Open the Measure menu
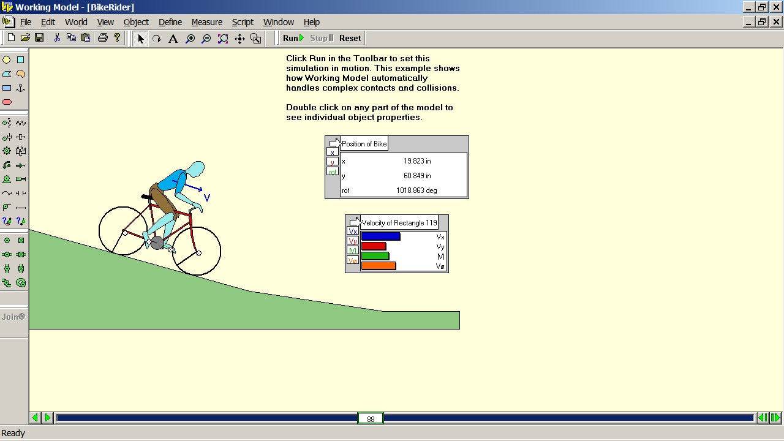Screen dimensions: 784x441 click(x=206, y=22)
